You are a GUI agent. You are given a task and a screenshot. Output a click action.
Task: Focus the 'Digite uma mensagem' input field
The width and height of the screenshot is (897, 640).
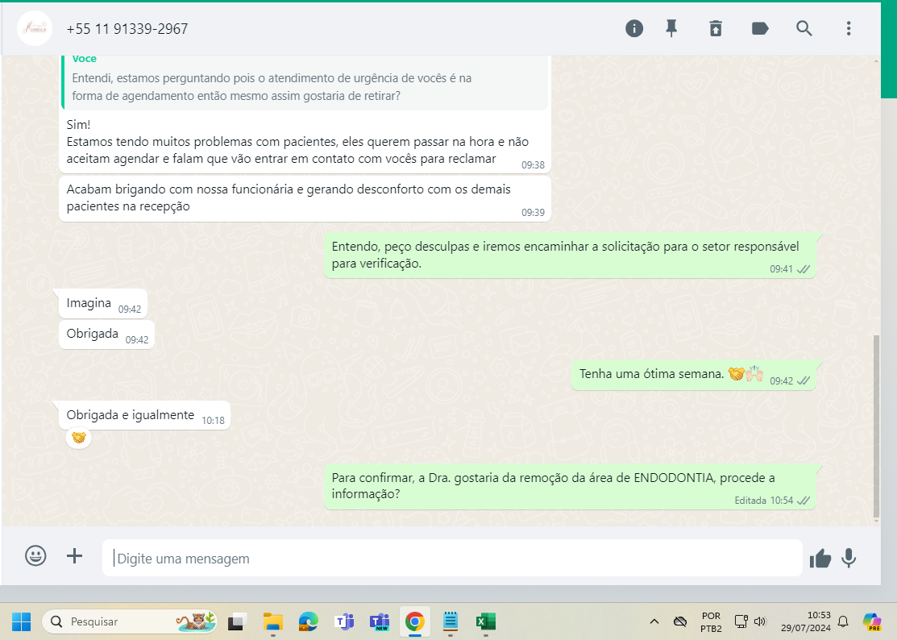coord(452,559)
